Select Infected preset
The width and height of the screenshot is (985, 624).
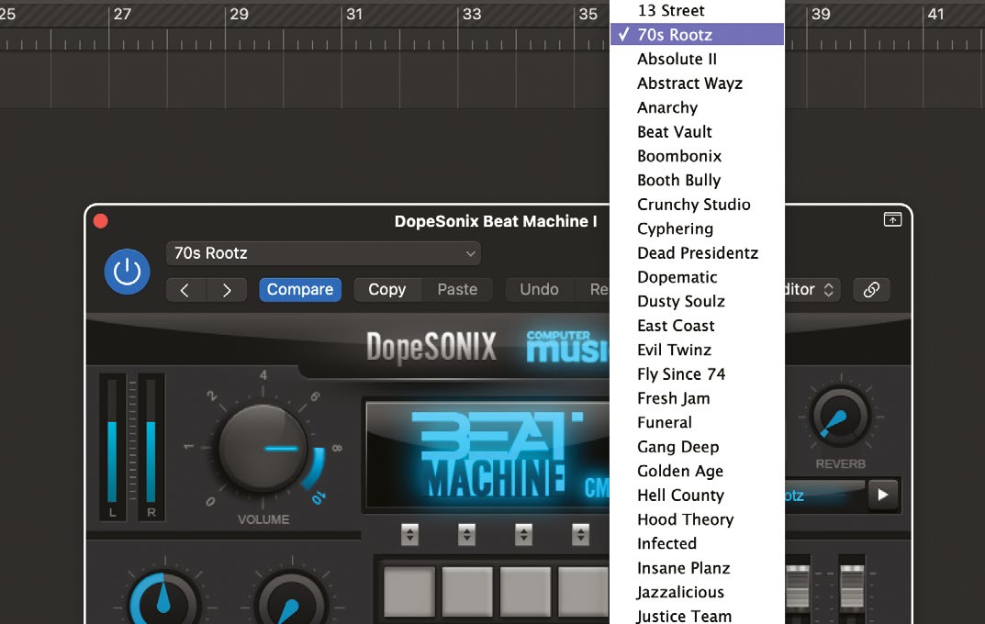[697, 543]
